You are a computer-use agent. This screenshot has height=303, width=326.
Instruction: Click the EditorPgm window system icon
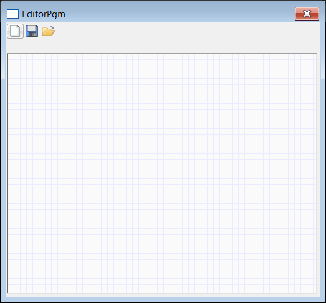[x=12, y=14]
